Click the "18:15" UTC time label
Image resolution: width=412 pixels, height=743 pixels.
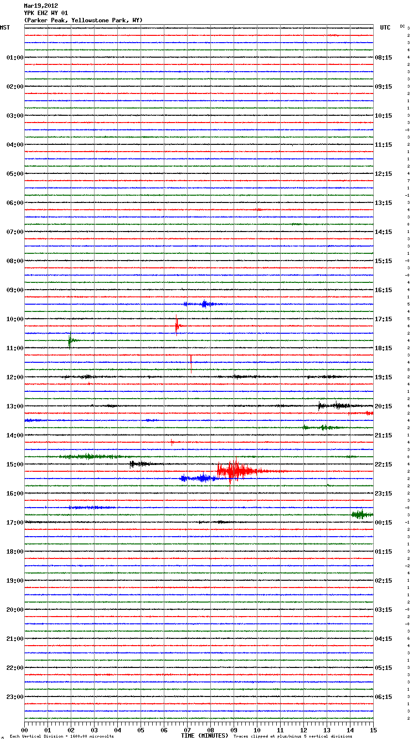383,348
